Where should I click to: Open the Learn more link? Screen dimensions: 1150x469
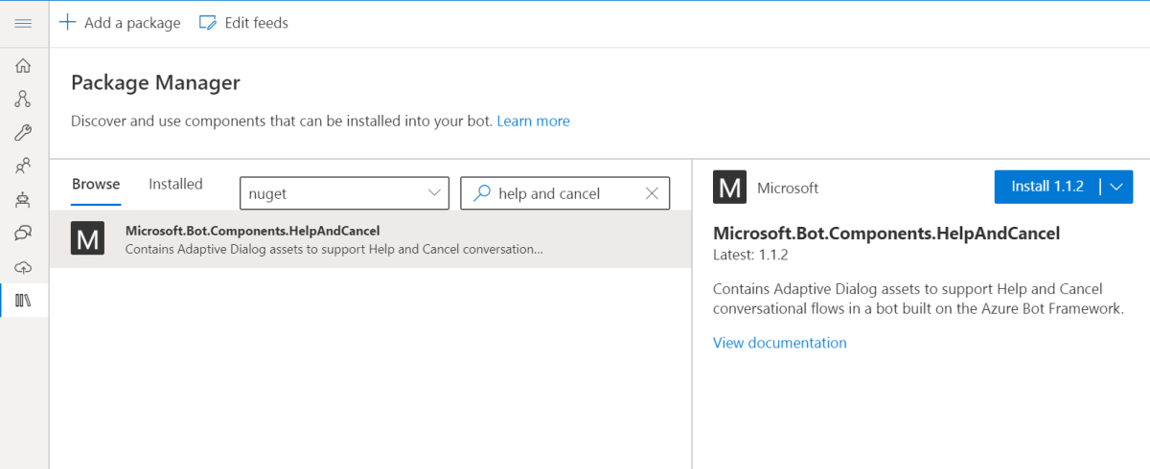(533, 122)
